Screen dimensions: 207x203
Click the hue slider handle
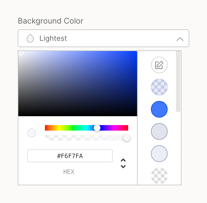(97, 128)
